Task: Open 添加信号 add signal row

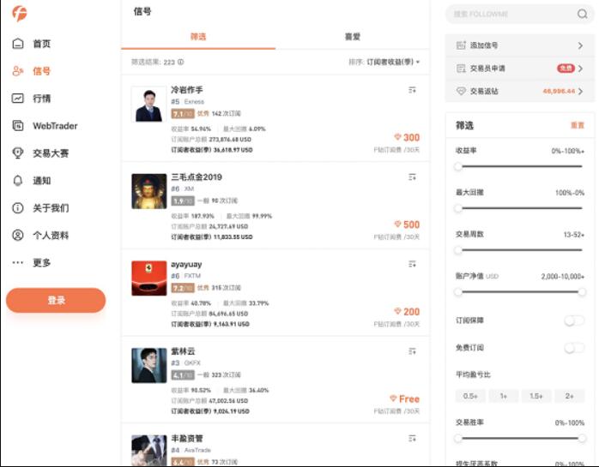Action: pos(520,45)
